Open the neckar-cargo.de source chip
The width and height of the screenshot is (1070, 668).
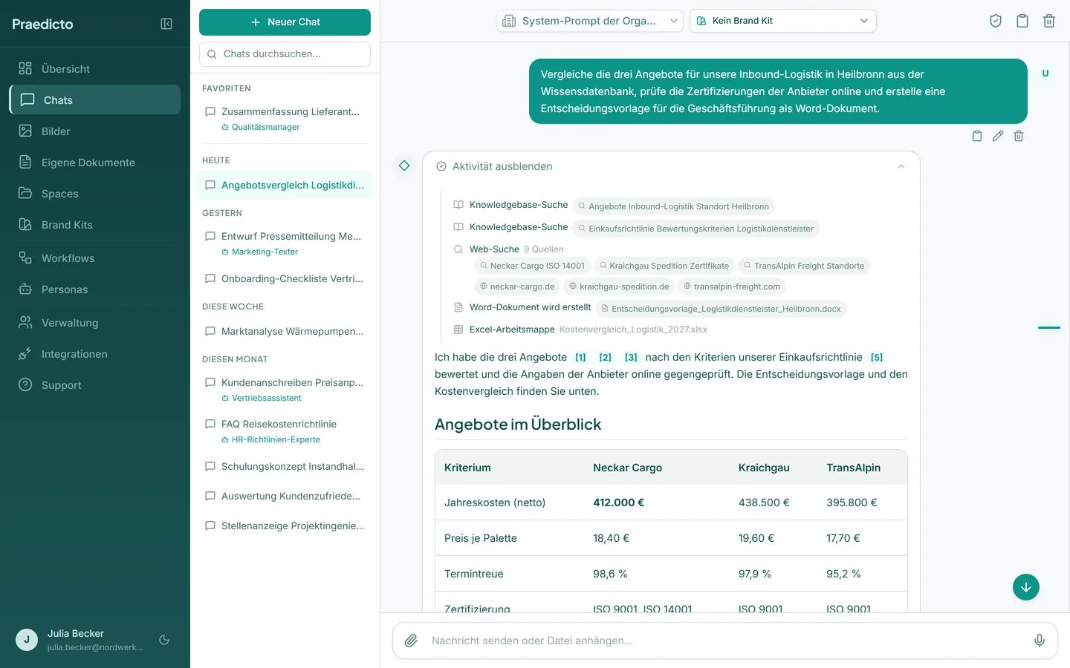517,286
